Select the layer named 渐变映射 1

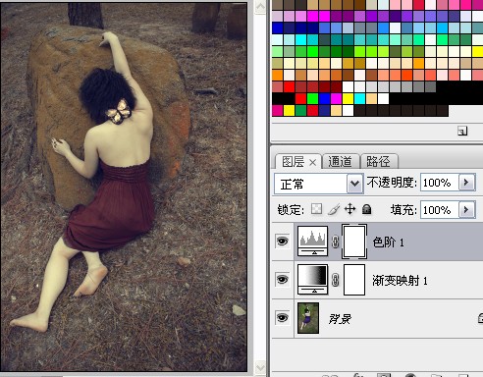point(400,281)
